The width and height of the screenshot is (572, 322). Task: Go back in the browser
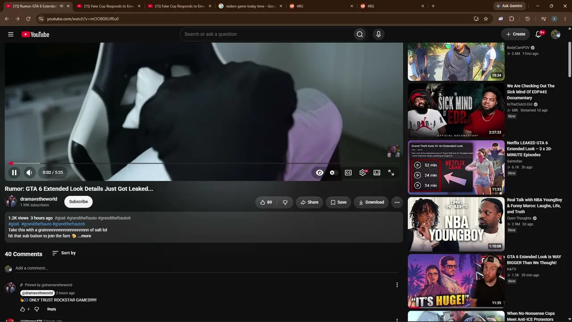click(7, 19)
